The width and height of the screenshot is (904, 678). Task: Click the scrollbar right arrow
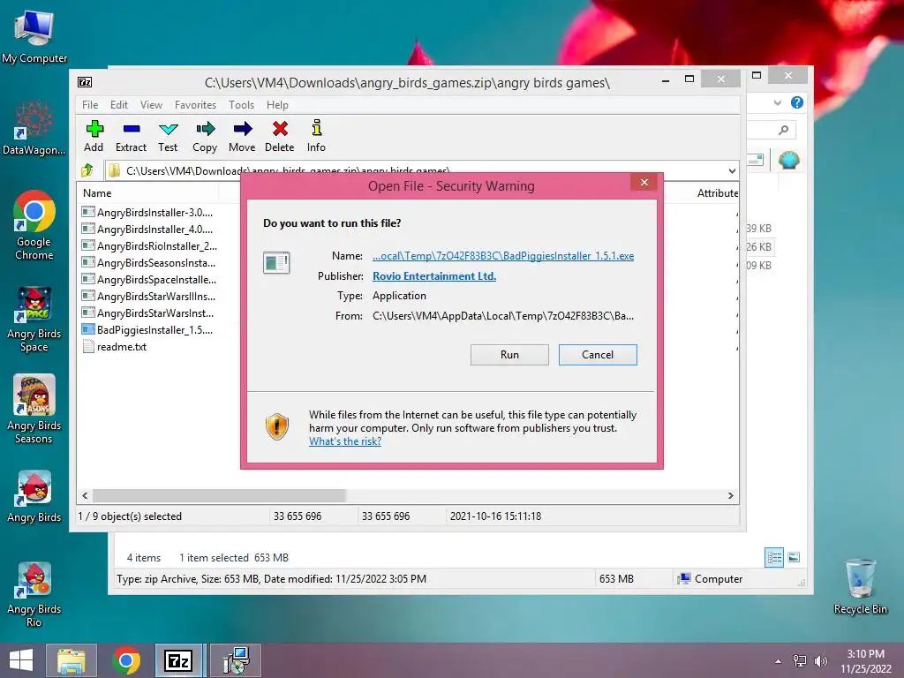[731, 496]
